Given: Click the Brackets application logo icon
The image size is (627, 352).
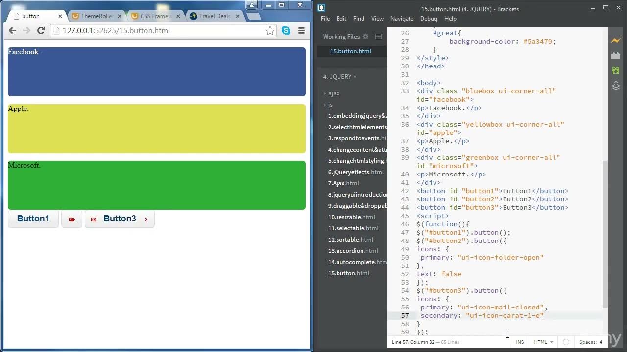Looking at the screenshot, I should point(321,7).
